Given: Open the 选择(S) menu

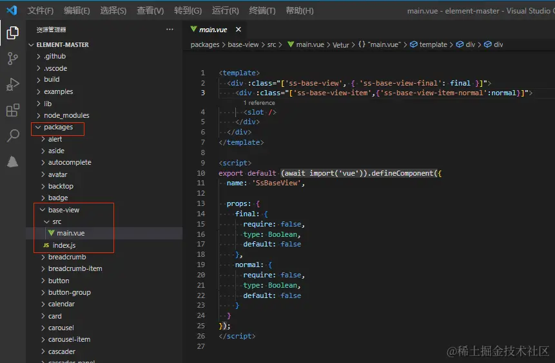Looking at the screenshot, I should 113,10.
